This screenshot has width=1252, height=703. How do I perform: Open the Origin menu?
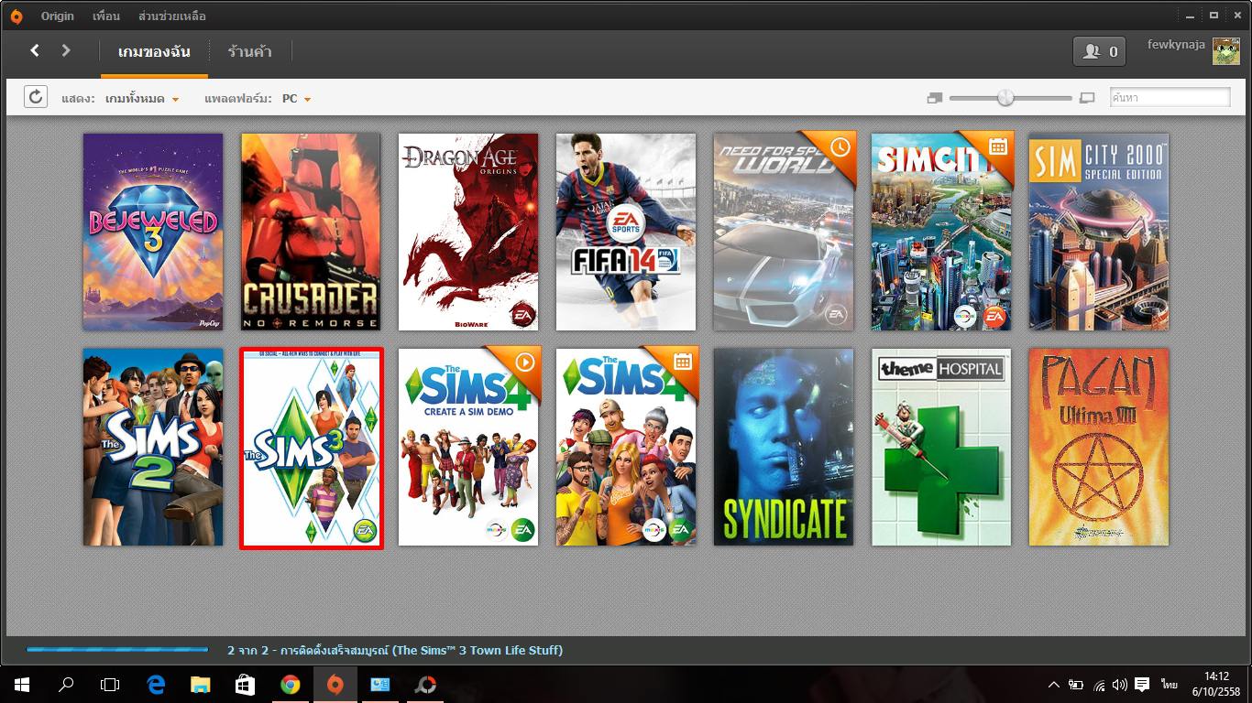point(57,16)
